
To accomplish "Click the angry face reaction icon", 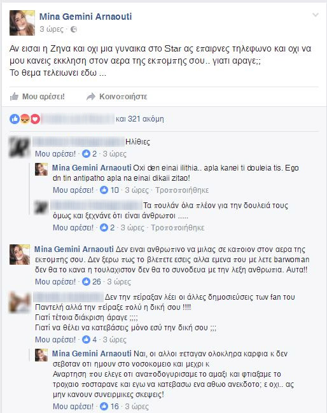I will tap(25, 119).
